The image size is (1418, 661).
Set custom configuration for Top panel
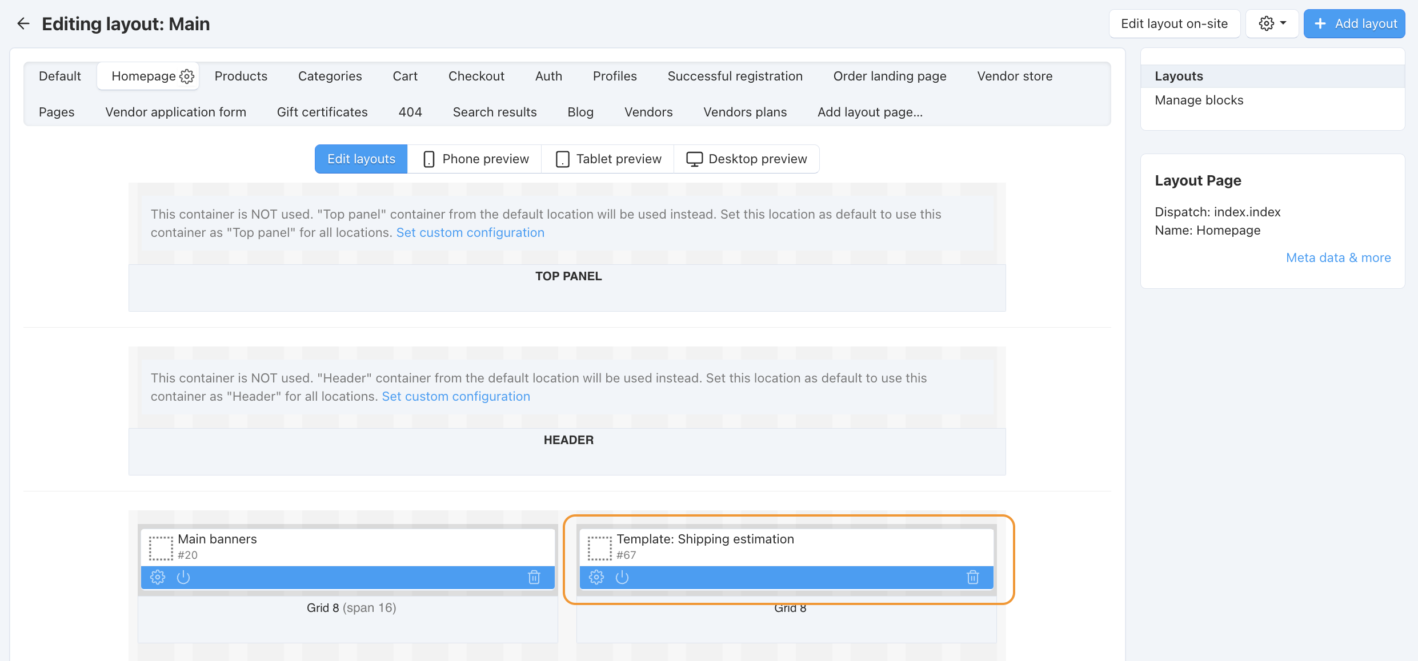(470, 233)
